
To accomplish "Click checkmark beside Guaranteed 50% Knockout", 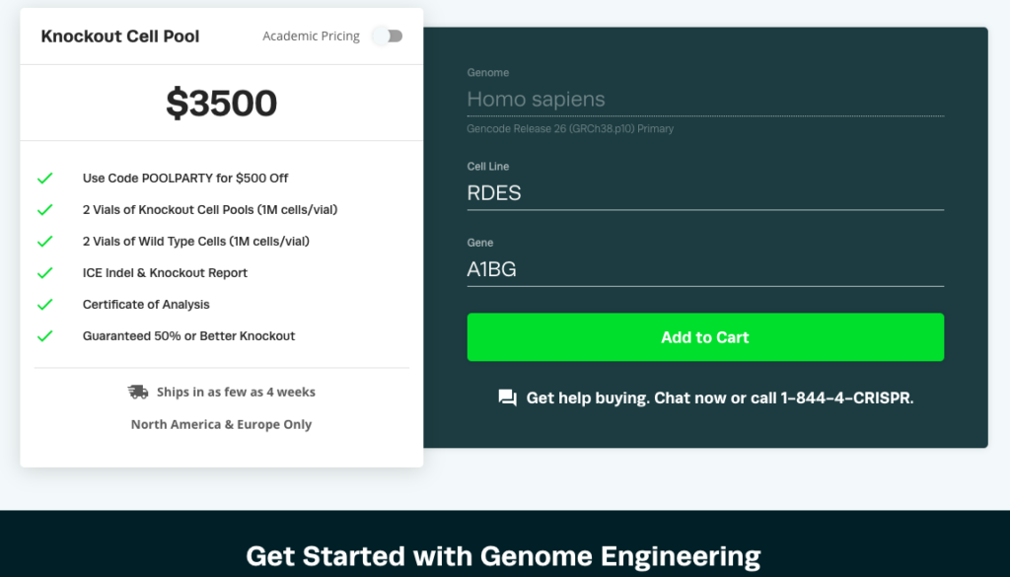I will [x=44, y=336].
